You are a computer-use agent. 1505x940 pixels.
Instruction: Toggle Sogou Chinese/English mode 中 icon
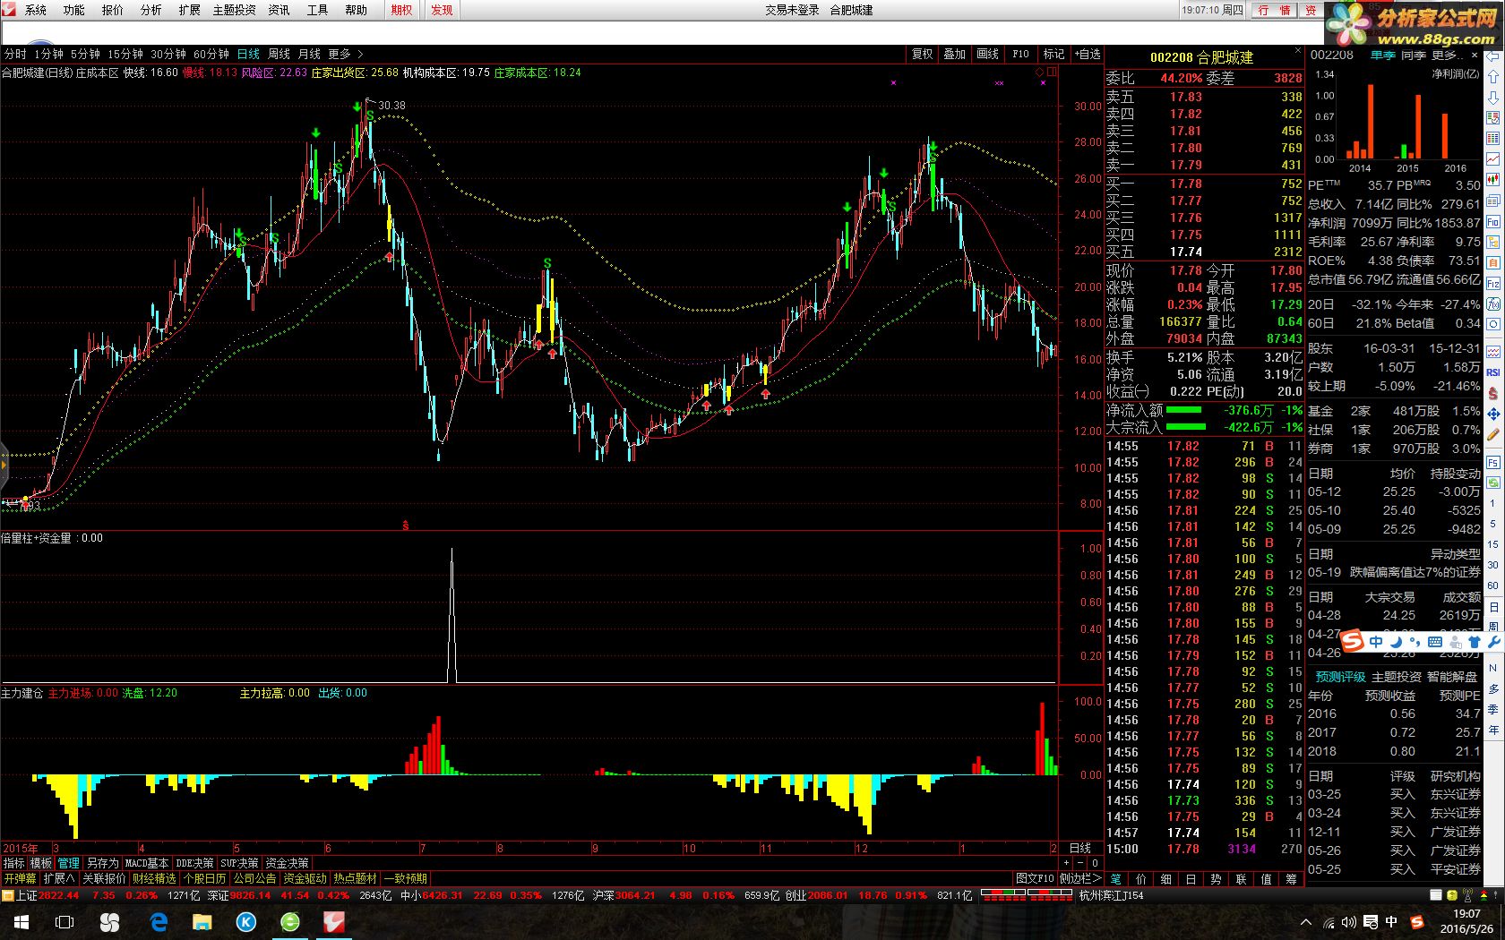tap(1376, 642)
